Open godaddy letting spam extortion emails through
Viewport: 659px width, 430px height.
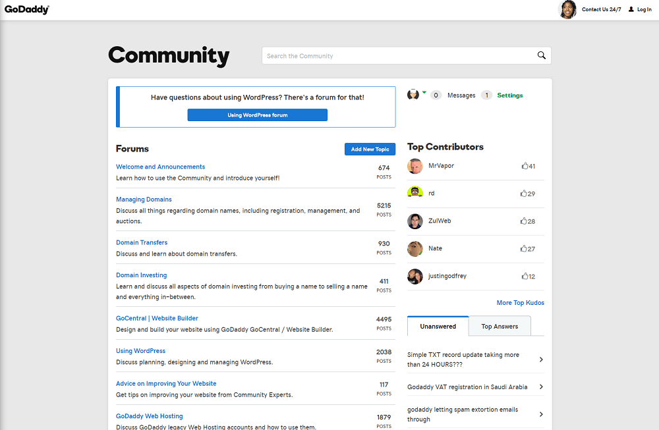click(x=463, y=414)
